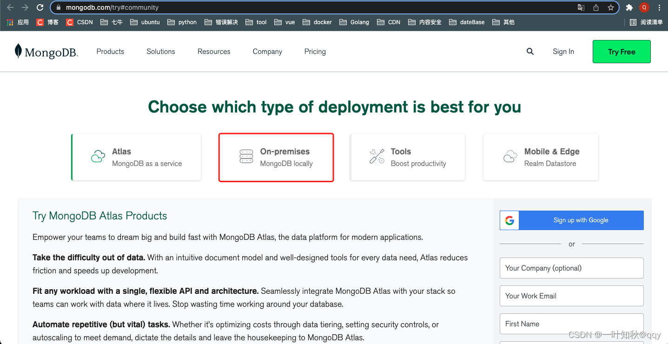Click the green Try Free button

click(x=622, y=52)
